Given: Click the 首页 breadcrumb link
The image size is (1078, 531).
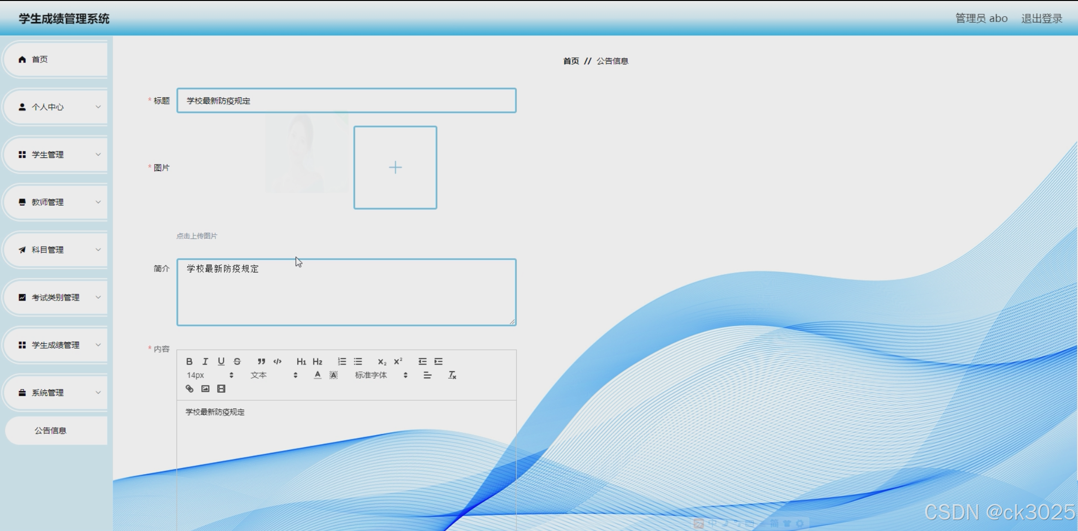Looking at the screenshot, I should (571, 61).
